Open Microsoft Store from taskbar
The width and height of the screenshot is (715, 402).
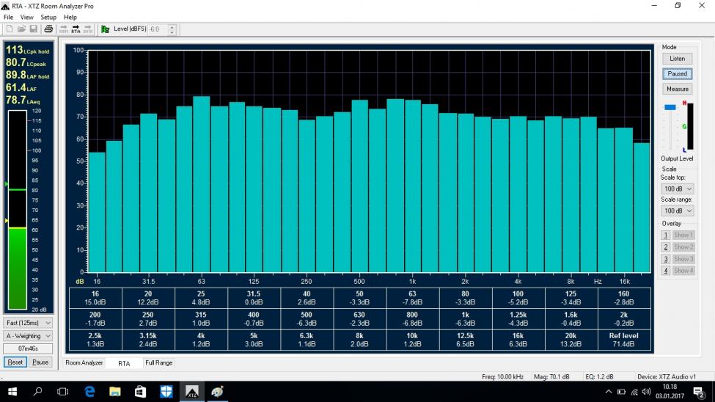click(141, 392)
